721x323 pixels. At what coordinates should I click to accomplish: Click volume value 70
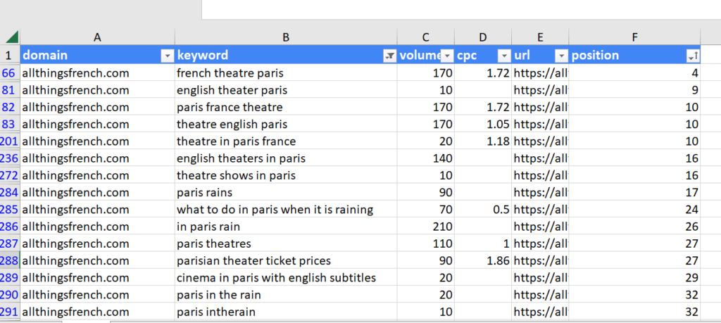[x=425, y=210]
